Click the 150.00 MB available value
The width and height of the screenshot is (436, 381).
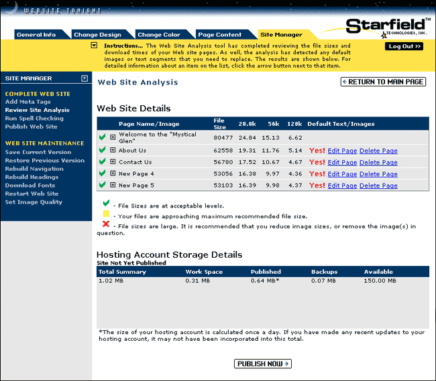coord(380,281)
